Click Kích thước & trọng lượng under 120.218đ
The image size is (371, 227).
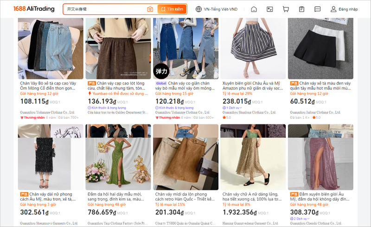174,108
